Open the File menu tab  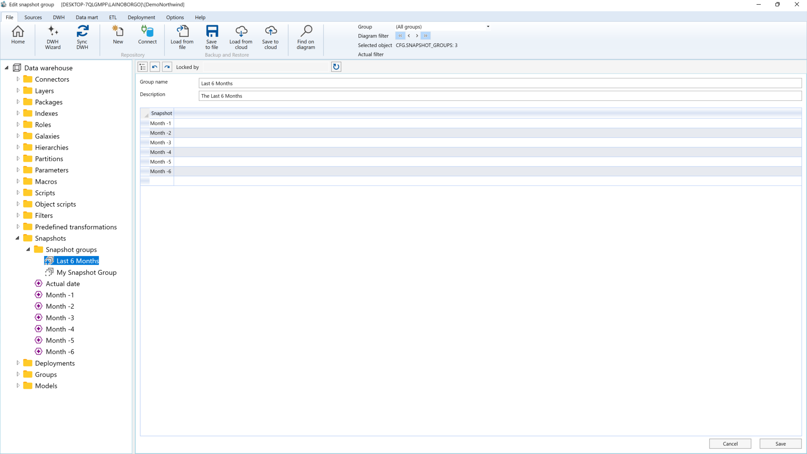[x=9, y=17]
